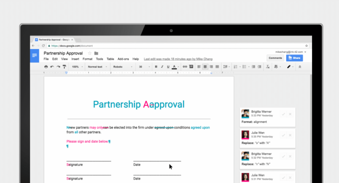Toggle underline formatting
Viewport: 339px width, 183px height.
(168, 67)
